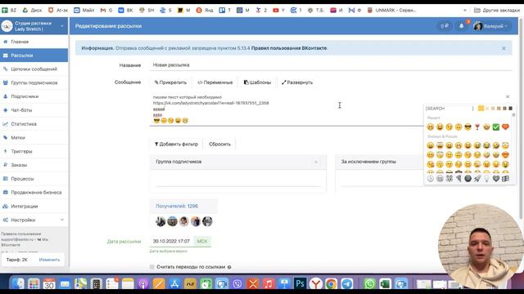Choose the darkest skin tone swatch
Screen dimensions: 524x294
click(510, 109)
